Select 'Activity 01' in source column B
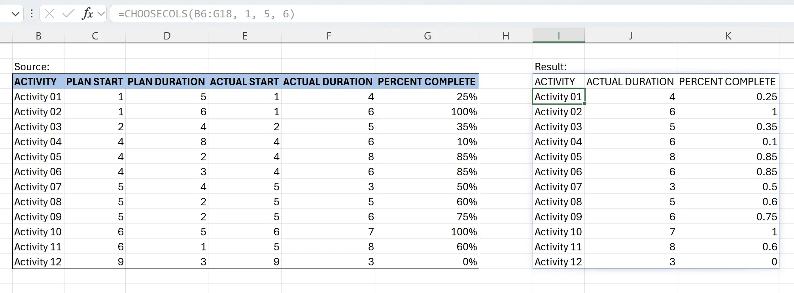The width and height of the screenshot is (794, 293). pyautogui.click(x=38, y=96)
